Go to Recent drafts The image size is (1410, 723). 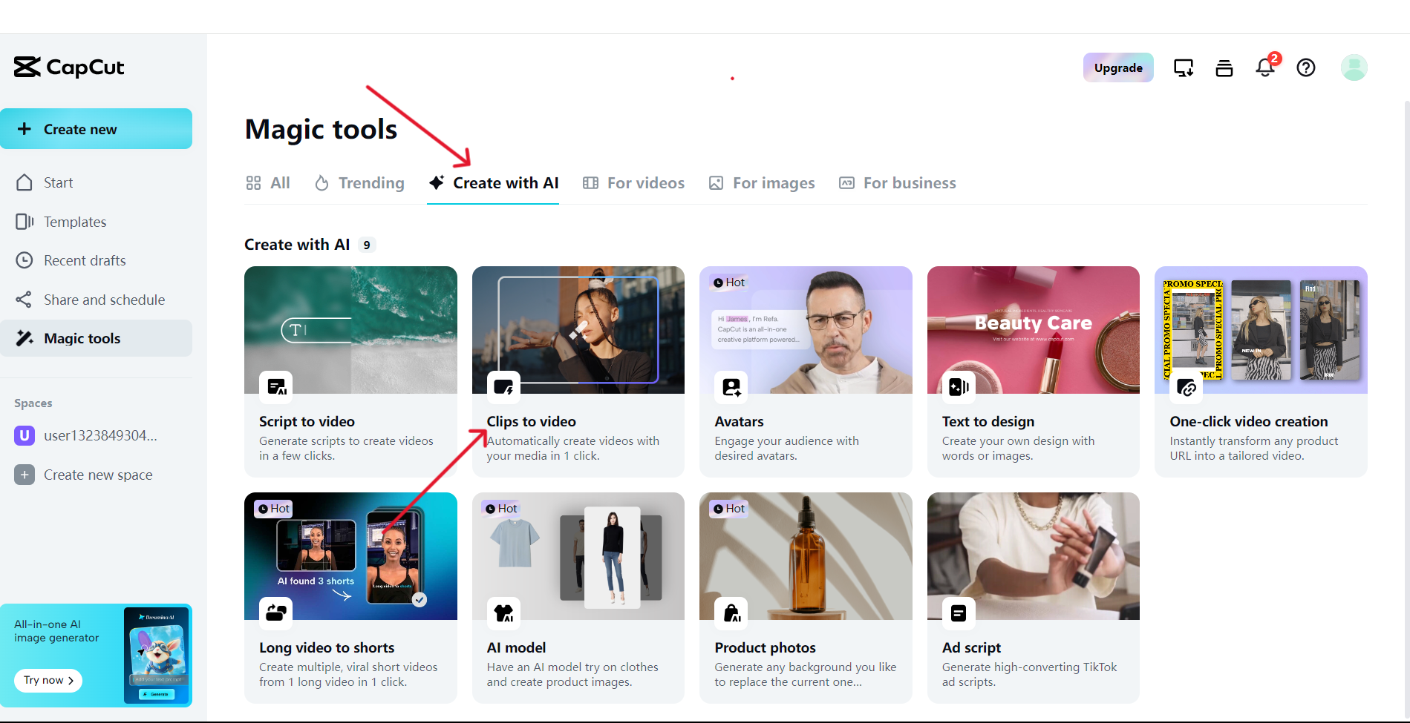pos(85,260)
